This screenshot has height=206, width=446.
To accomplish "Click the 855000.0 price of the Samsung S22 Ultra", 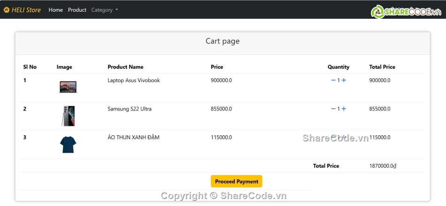I will [x=221, y=109].
